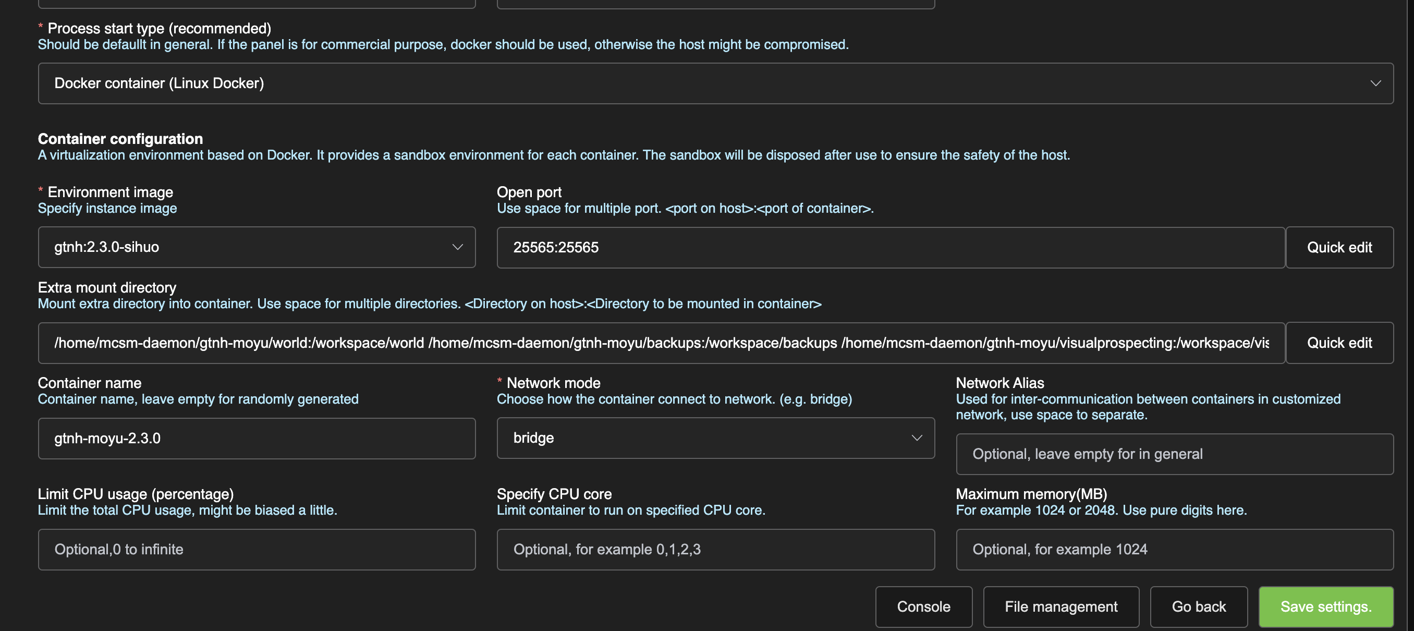Image resolution: width=1414 pixels, height=631 pixels.
Task: Expand the chevron on the Network mode selector
Action: point(917,438)
